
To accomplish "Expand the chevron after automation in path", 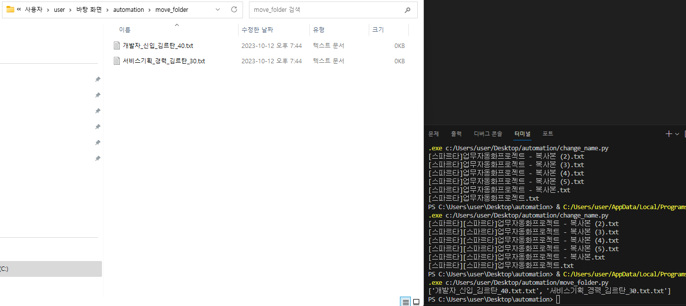I will [x=150, y=9].
